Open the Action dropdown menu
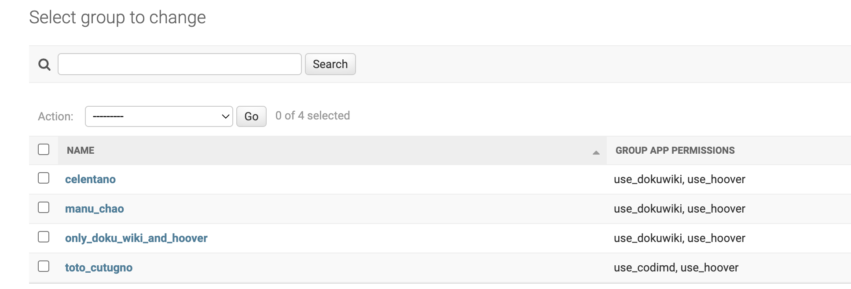This screenshot has width=851, height=289. click(159, 116)
